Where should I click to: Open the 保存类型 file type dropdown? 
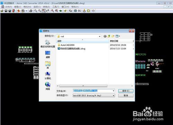94,96
